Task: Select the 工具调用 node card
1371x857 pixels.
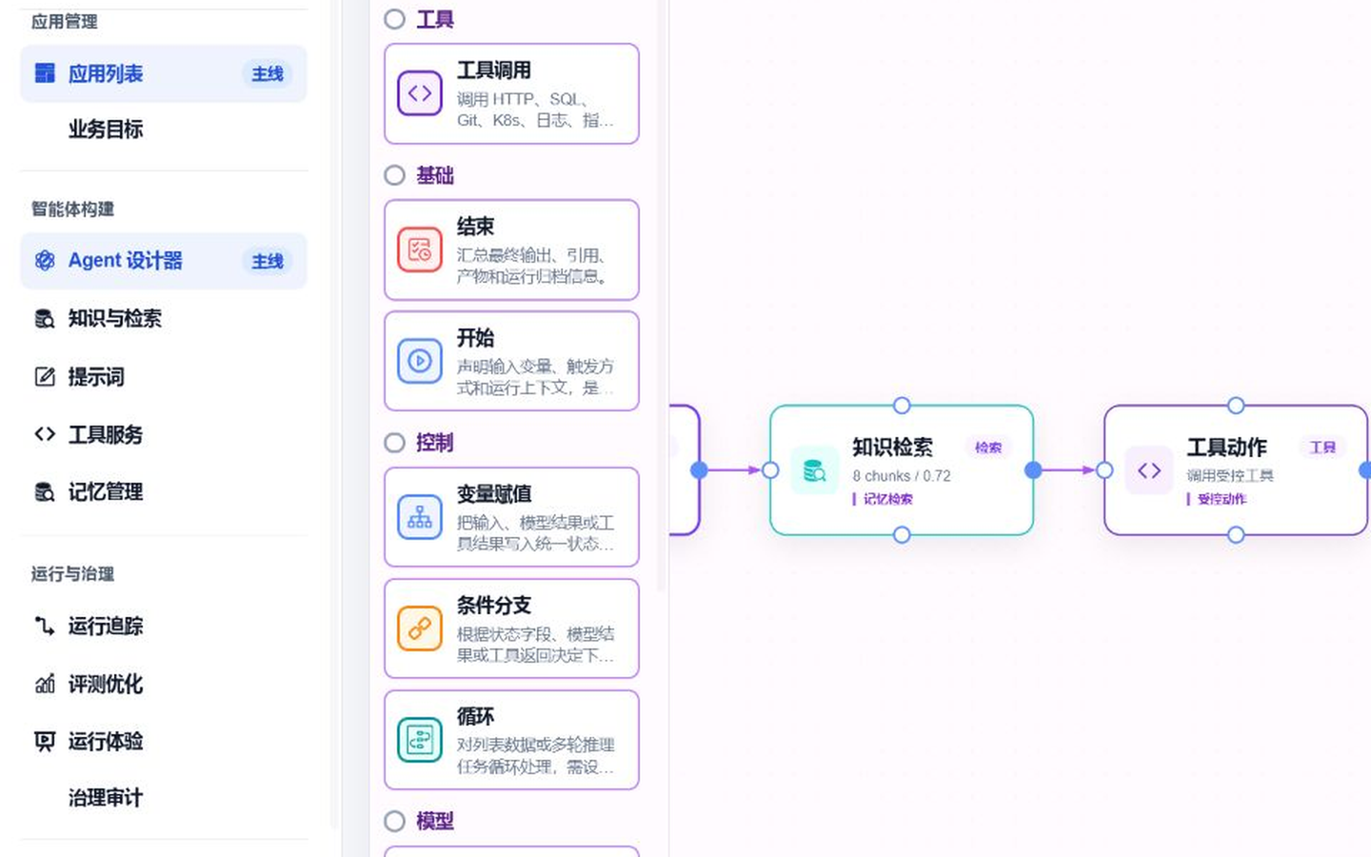Action: point(511,94)
